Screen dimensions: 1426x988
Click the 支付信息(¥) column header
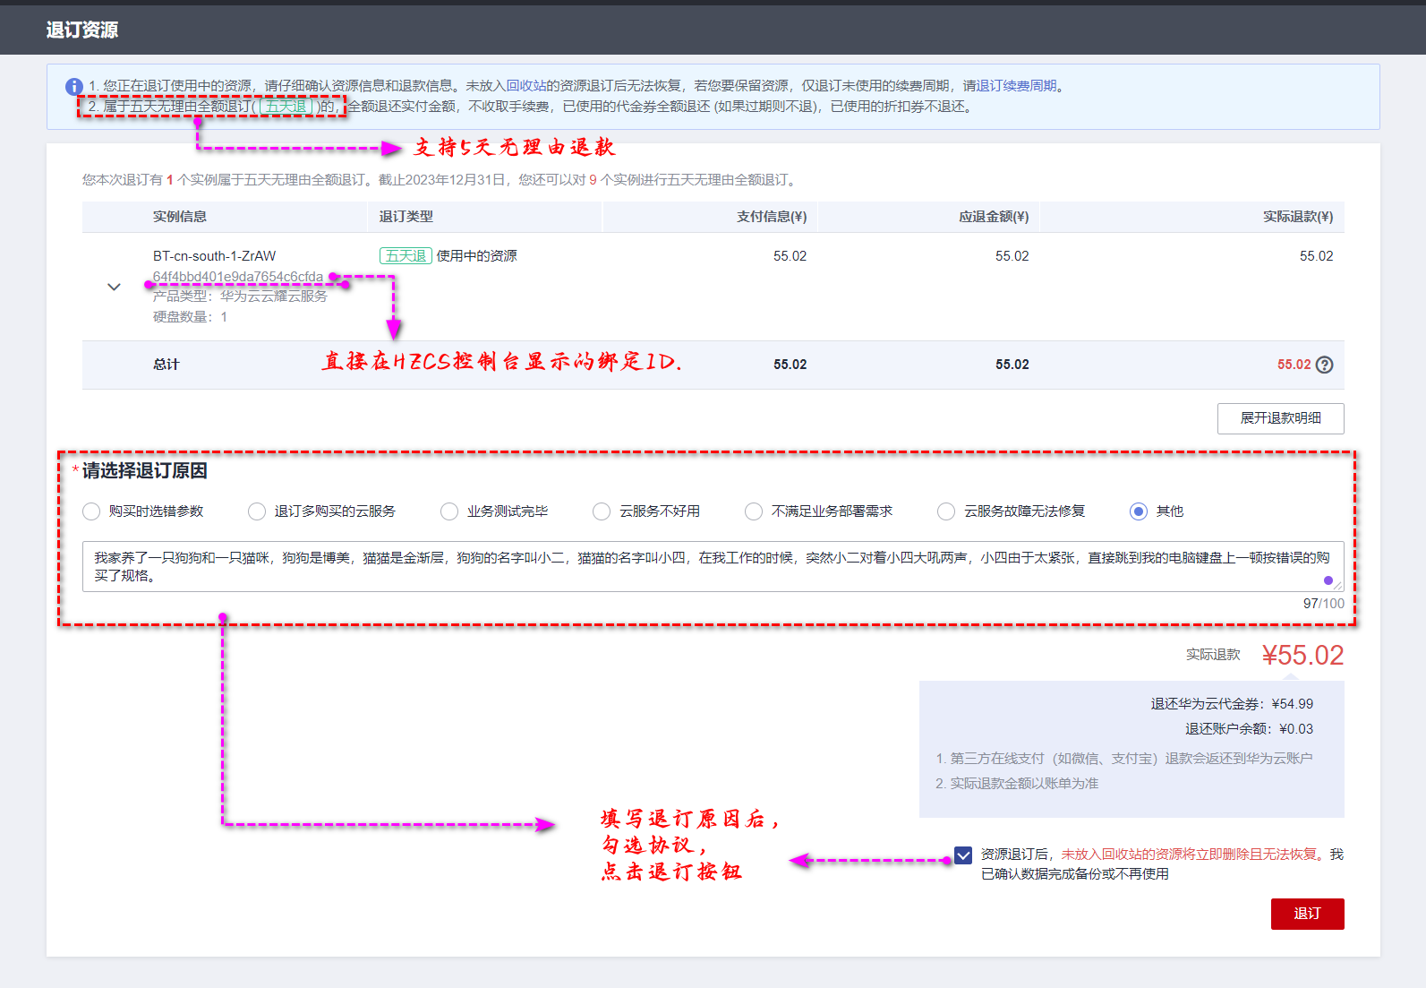tap(772, 217)
